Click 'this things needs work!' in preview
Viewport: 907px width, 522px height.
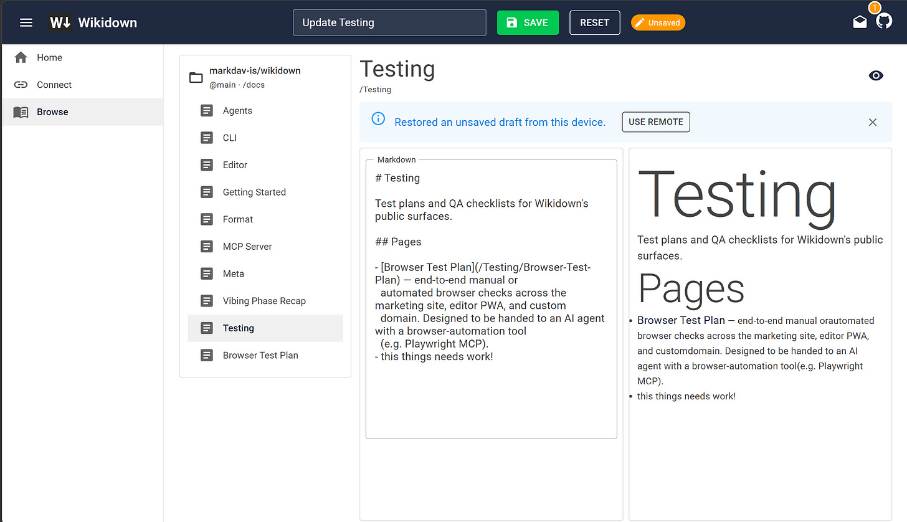[686, 396]
